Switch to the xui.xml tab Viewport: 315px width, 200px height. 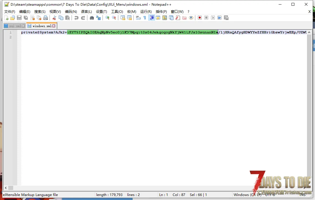coord(15,26)
